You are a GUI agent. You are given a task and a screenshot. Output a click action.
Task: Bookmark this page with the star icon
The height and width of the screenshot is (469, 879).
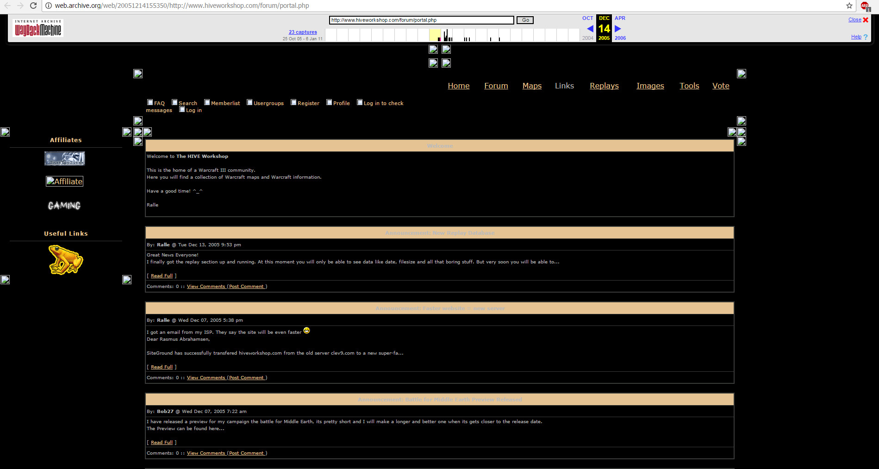tap(849, 6)
